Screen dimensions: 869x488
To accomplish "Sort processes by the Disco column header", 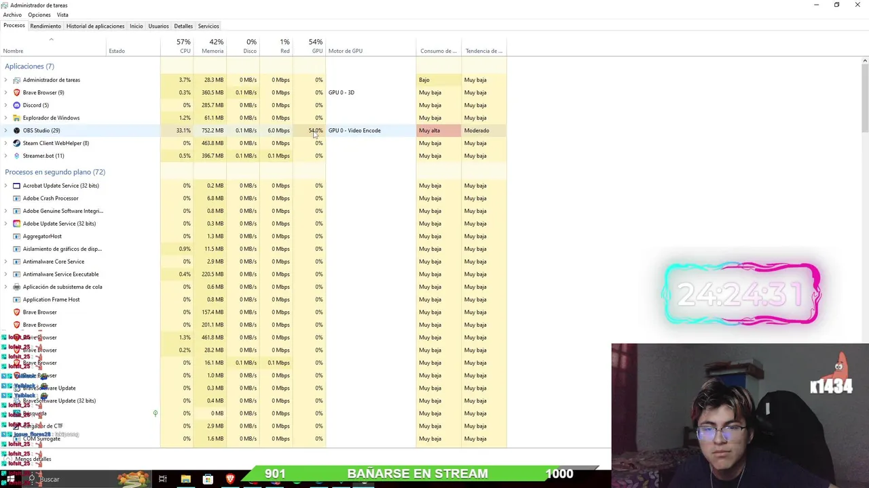I will coord(243,46).
